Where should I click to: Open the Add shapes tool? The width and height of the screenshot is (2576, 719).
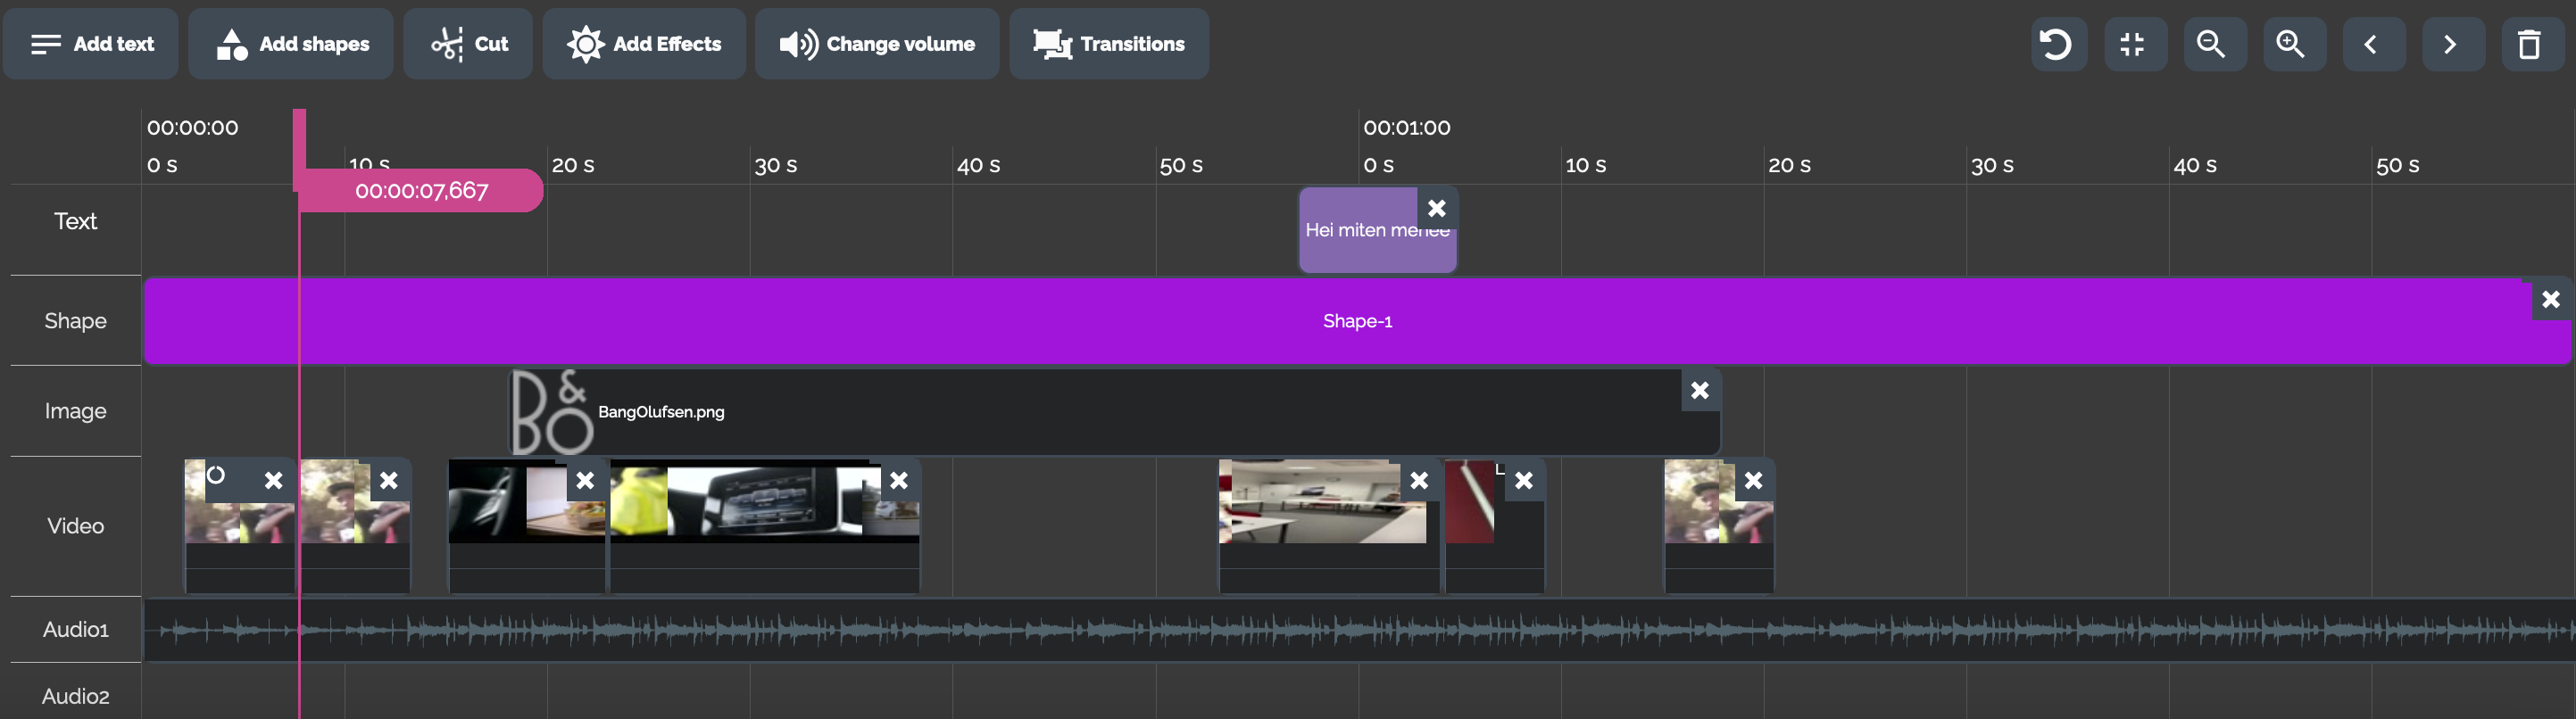[x=291, y=44]
